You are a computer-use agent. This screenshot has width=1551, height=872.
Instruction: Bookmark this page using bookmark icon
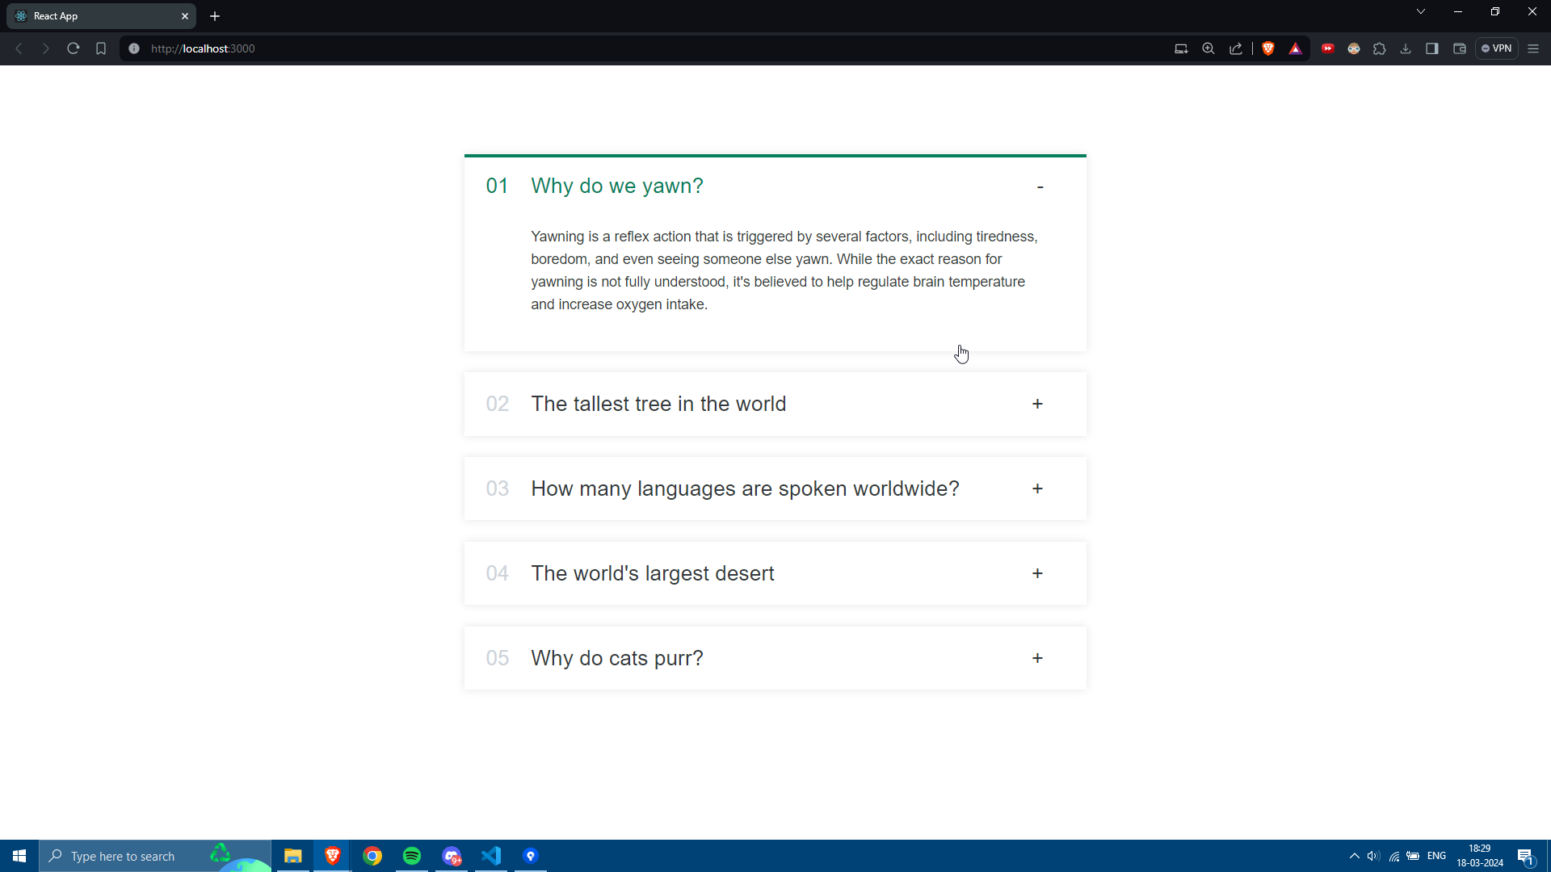coord(101,48)
